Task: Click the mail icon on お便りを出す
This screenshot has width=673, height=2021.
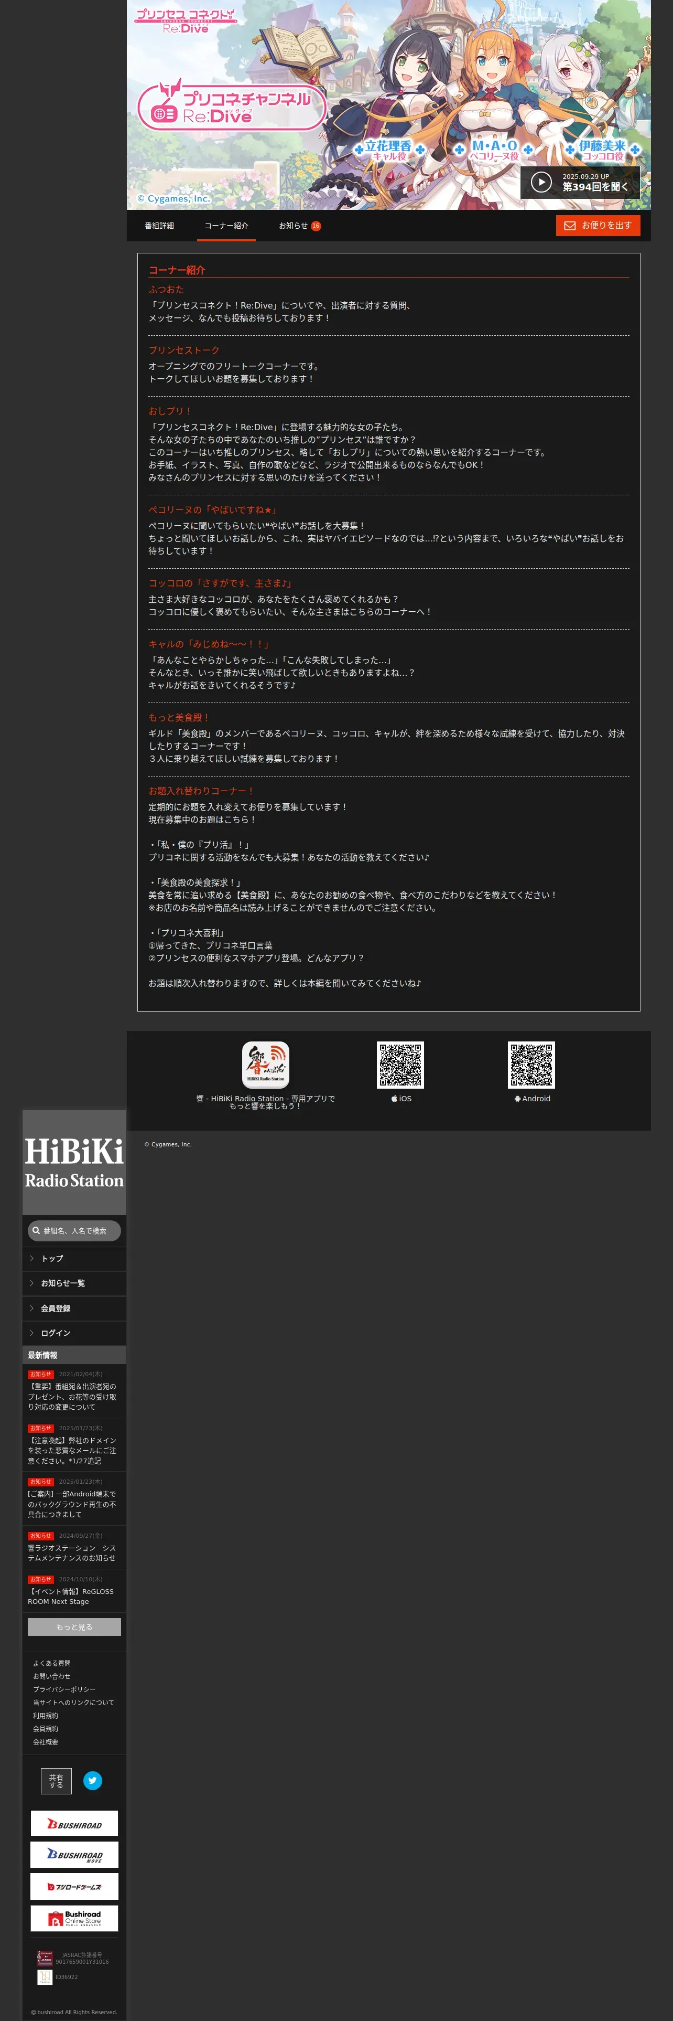Action: 570,226
